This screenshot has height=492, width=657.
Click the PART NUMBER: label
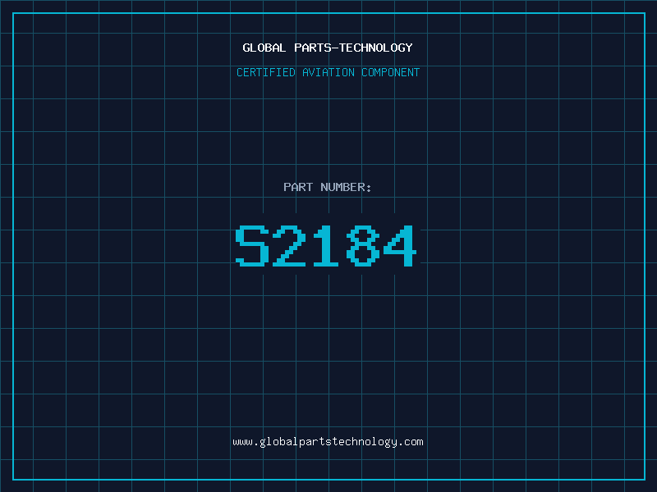click(328, 187)
